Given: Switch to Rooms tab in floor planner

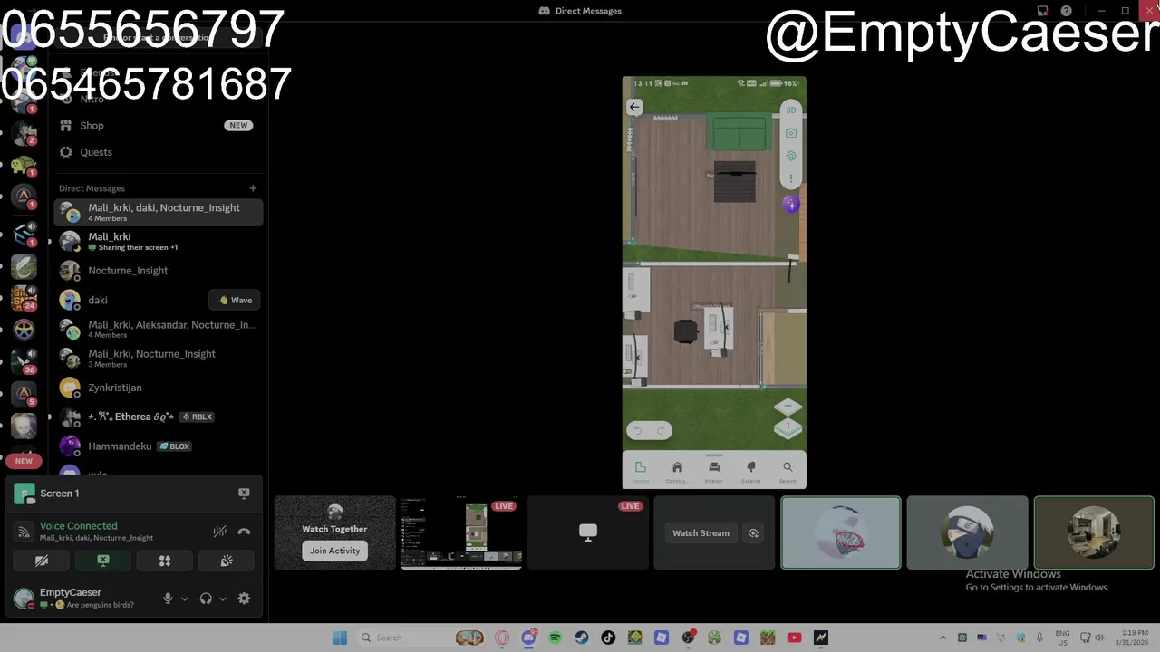Looking at the screenshot, I should 640,471.
